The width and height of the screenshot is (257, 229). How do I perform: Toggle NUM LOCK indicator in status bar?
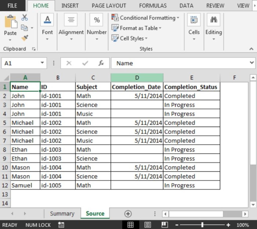tap(38, 225)
